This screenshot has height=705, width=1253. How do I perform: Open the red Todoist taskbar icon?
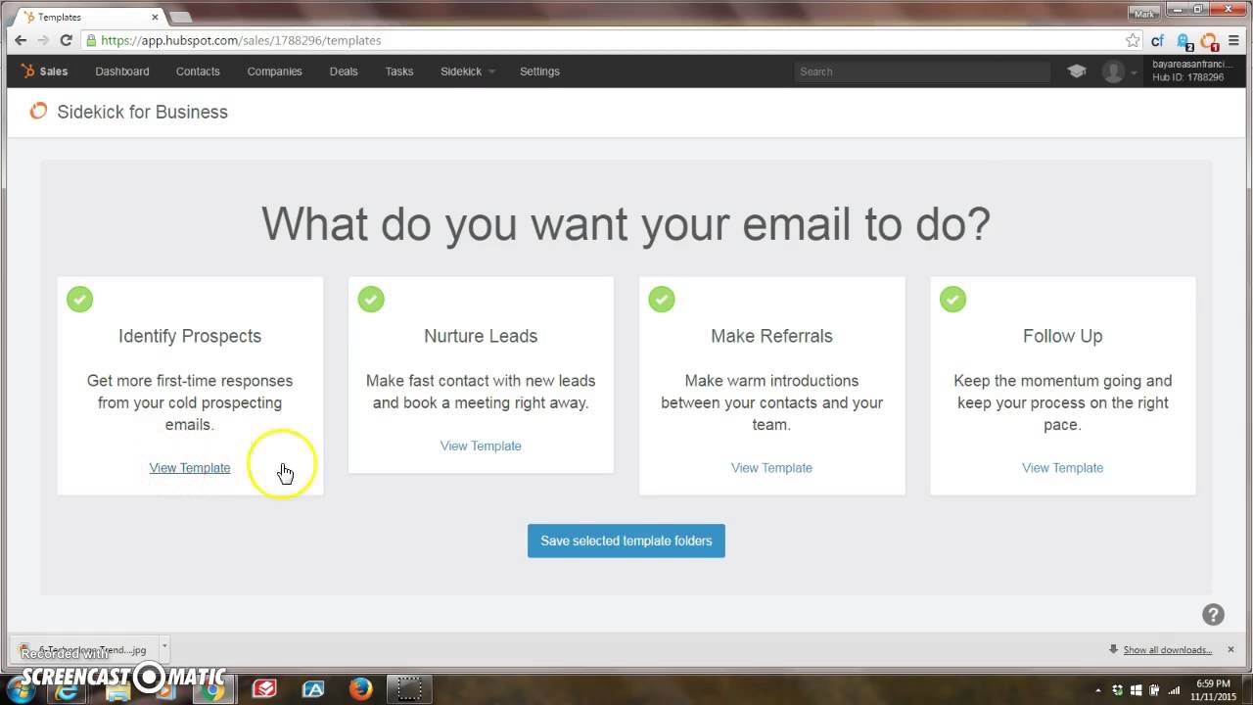click(264, 689)
